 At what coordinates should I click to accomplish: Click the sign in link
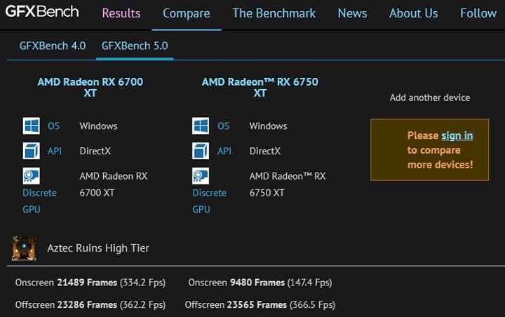(x=457, y=135)
